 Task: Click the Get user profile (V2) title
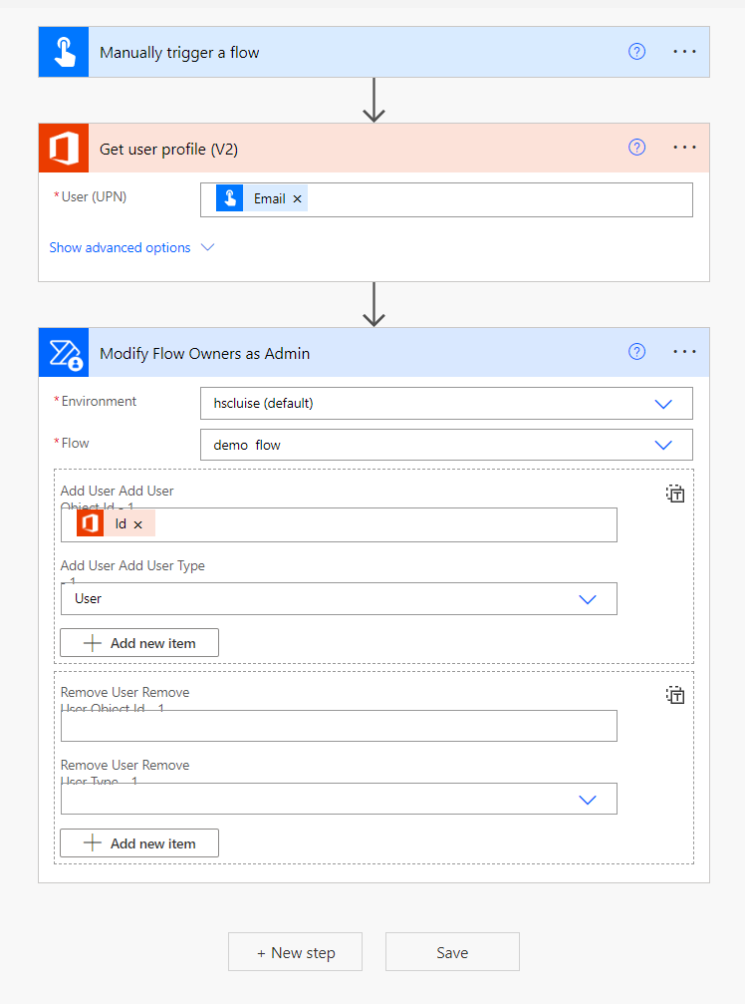[169, 150]
